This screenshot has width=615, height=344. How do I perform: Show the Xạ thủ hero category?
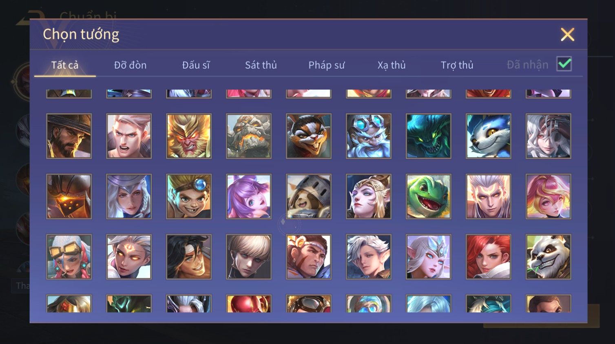(x=392, y=65)
